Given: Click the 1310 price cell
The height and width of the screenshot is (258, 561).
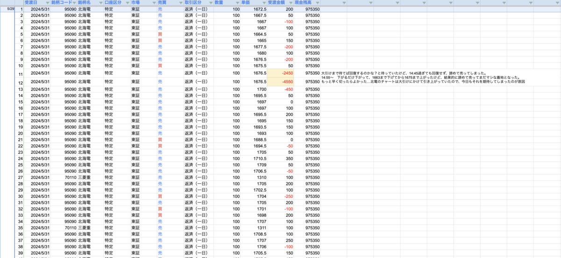Looking at the screenshot, I should (254, 178).
